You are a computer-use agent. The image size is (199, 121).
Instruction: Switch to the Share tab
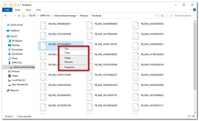coord(28,10)
